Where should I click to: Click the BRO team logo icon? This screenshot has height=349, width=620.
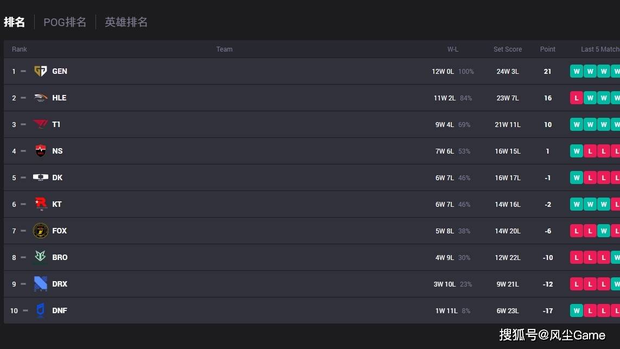pyautogui.click(x=40, y=257)
